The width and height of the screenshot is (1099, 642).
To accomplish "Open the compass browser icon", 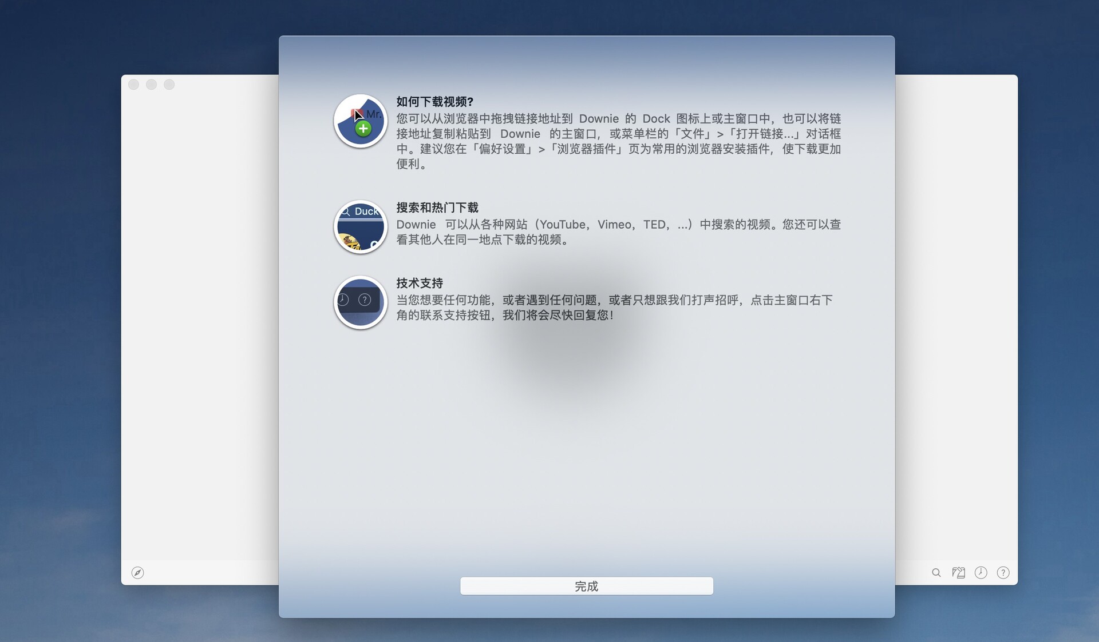I will point(137,572).
